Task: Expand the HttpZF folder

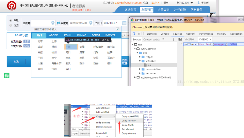Action: 140,57
